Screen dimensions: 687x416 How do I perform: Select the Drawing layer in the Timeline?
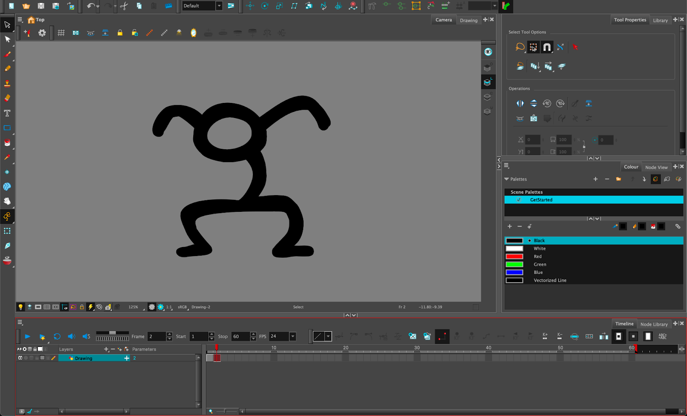click(x=84, y=358)
